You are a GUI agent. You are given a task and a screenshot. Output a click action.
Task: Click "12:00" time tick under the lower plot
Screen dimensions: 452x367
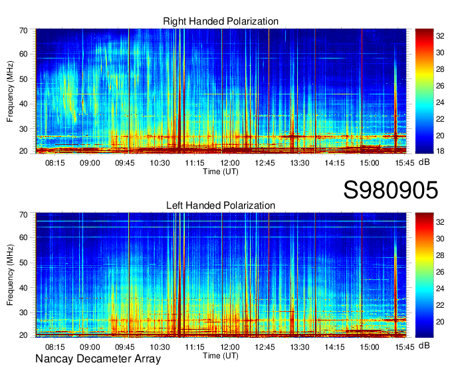(230, 347)
